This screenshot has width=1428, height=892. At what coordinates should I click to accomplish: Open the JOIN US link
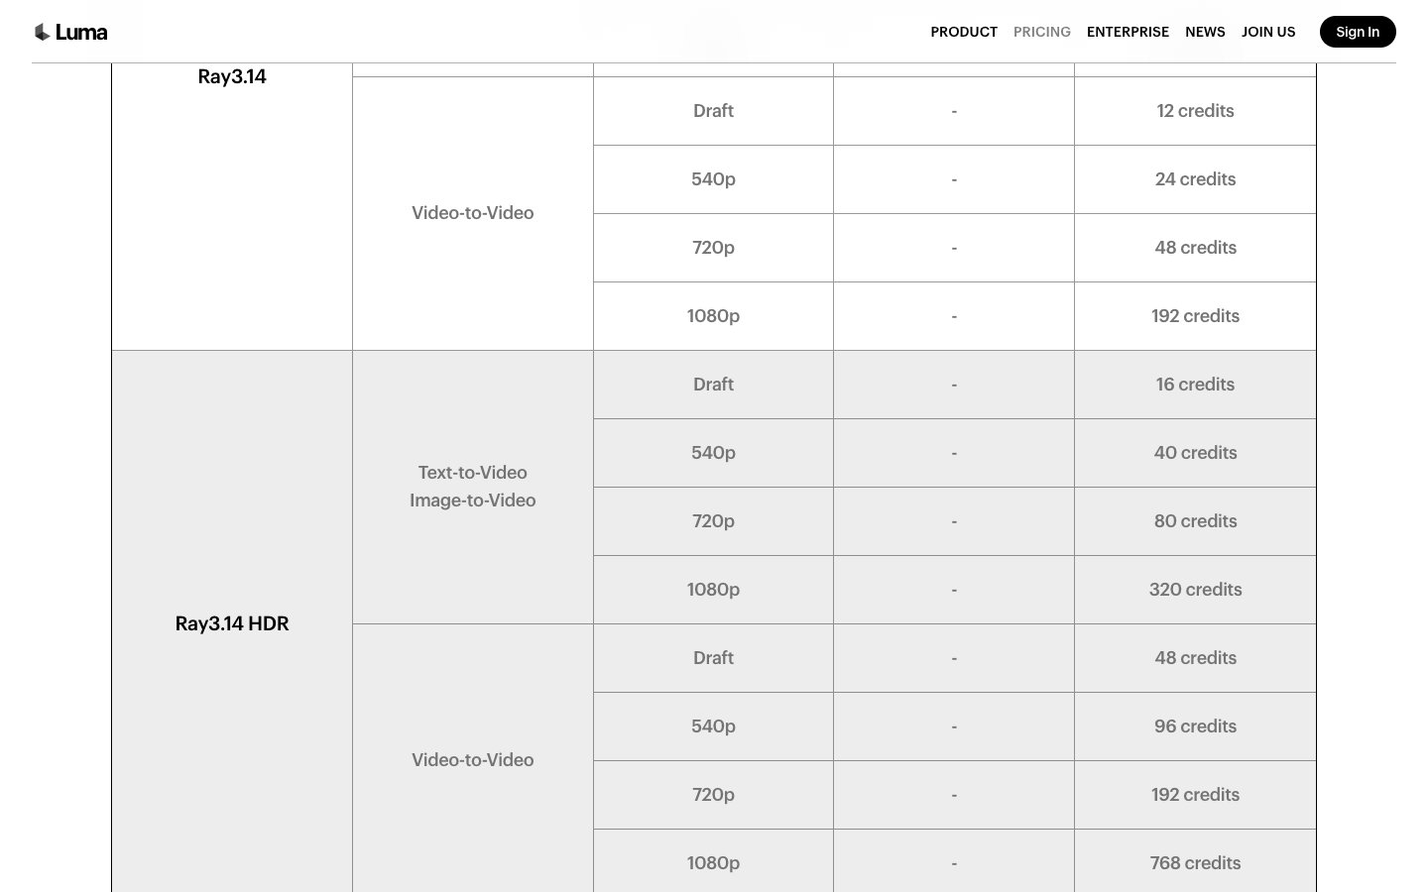point(1267,32)
